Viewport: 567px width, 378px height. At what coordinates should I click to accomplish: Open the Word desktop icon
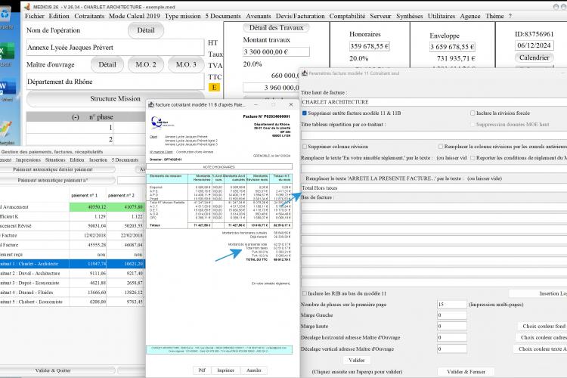click(7, 88)
